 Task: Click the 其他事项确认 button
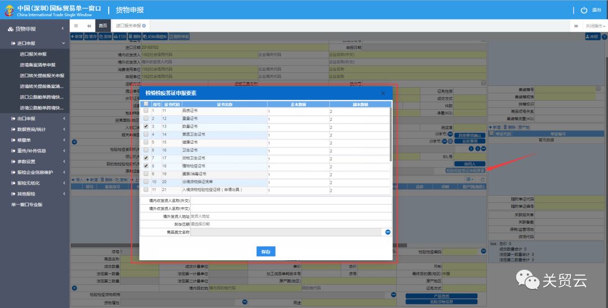click(x=470, y=135)
